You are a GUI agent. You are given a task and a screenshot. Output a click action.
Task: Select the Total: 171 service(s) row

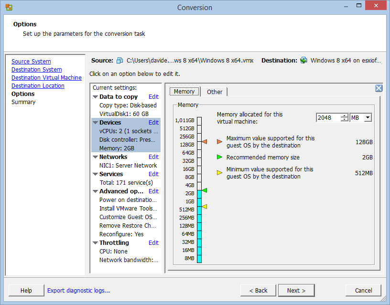coord(126,182)
